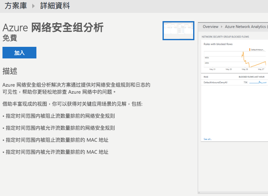268x196 pixels.
Task: Click Azure Network Analytics title in preview
Action: pyautogui.click(x=246, y=27)
